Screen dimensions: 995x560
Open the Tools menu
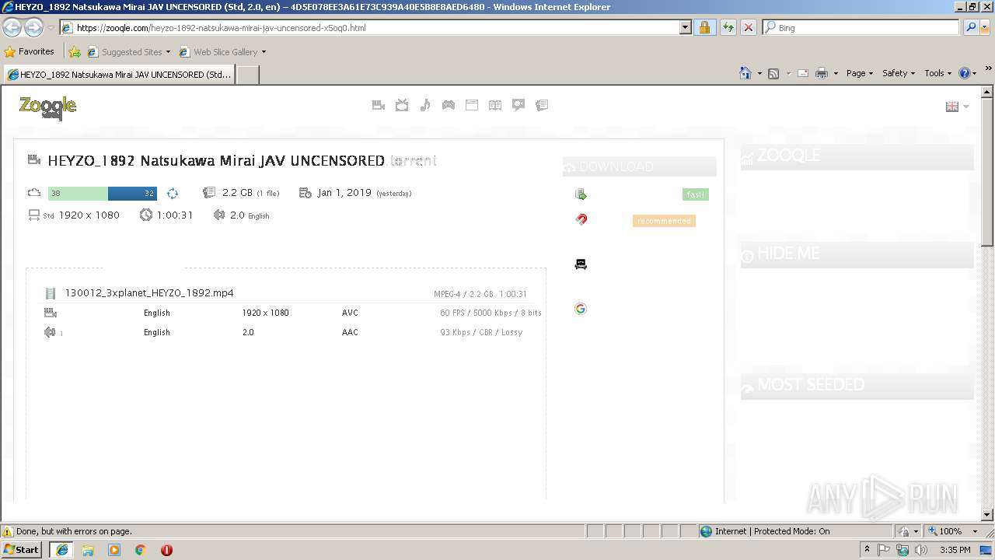(938, 73)
